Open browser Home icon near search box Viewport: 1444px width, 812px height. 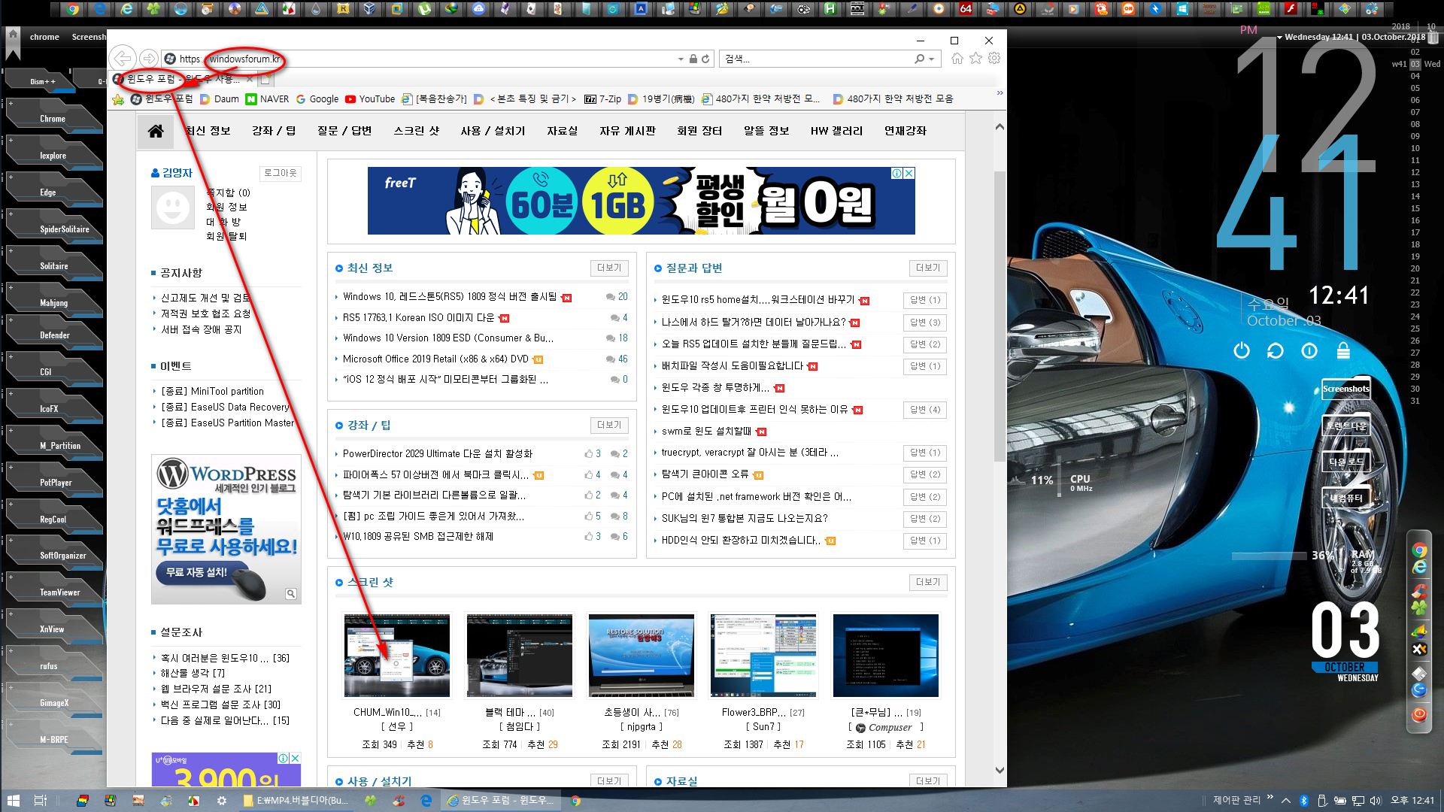point(957,59)
